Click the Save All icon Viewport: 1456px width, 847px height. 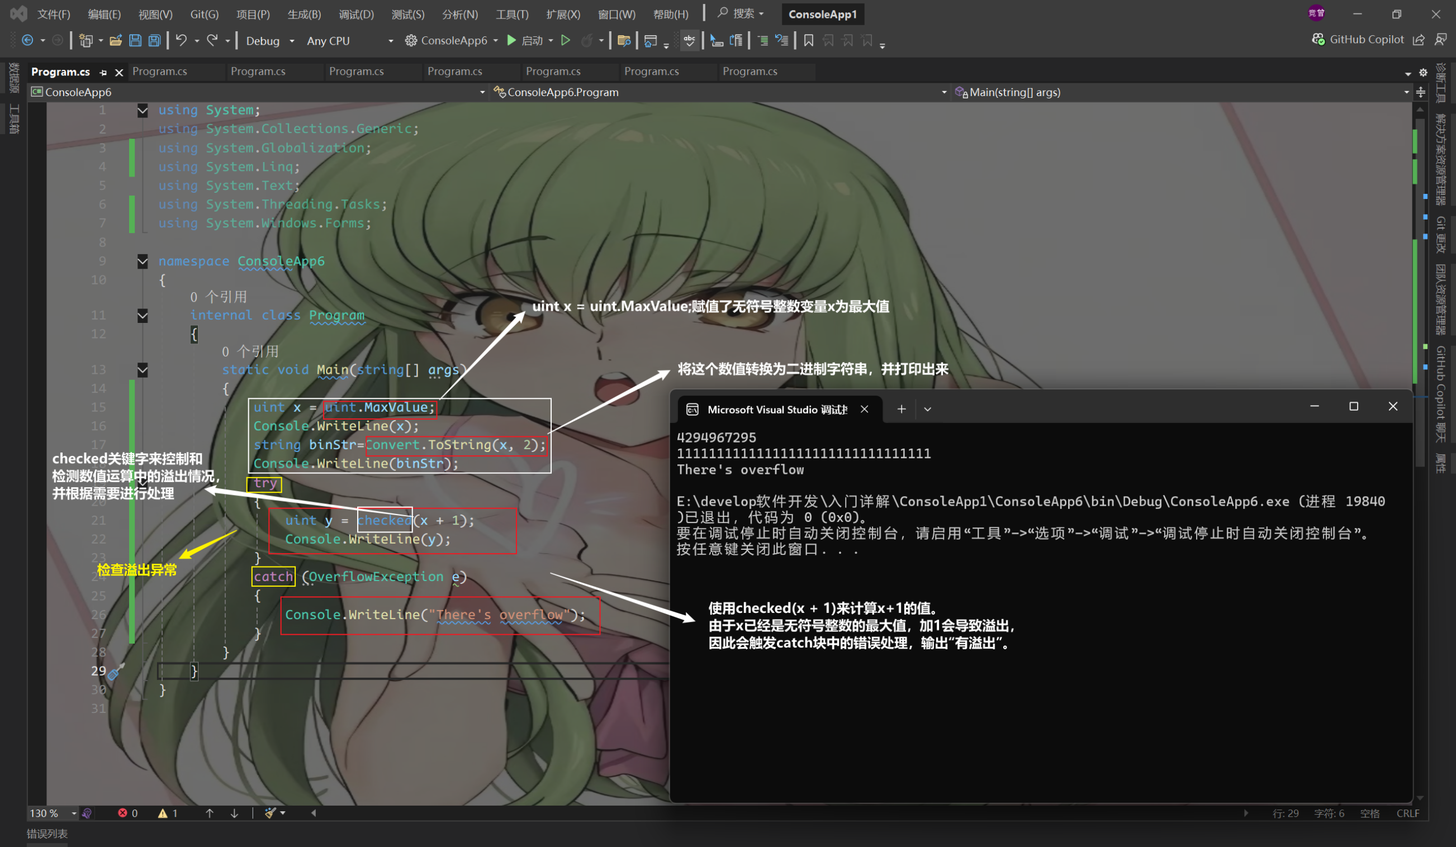point(154,40)
